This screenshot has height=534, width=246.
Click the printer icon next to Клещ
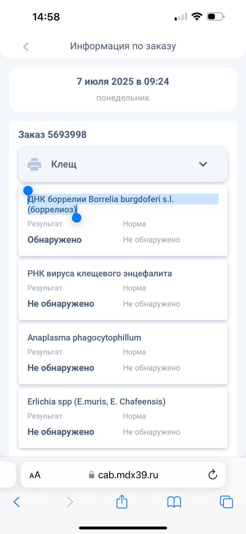pos(34,165)
